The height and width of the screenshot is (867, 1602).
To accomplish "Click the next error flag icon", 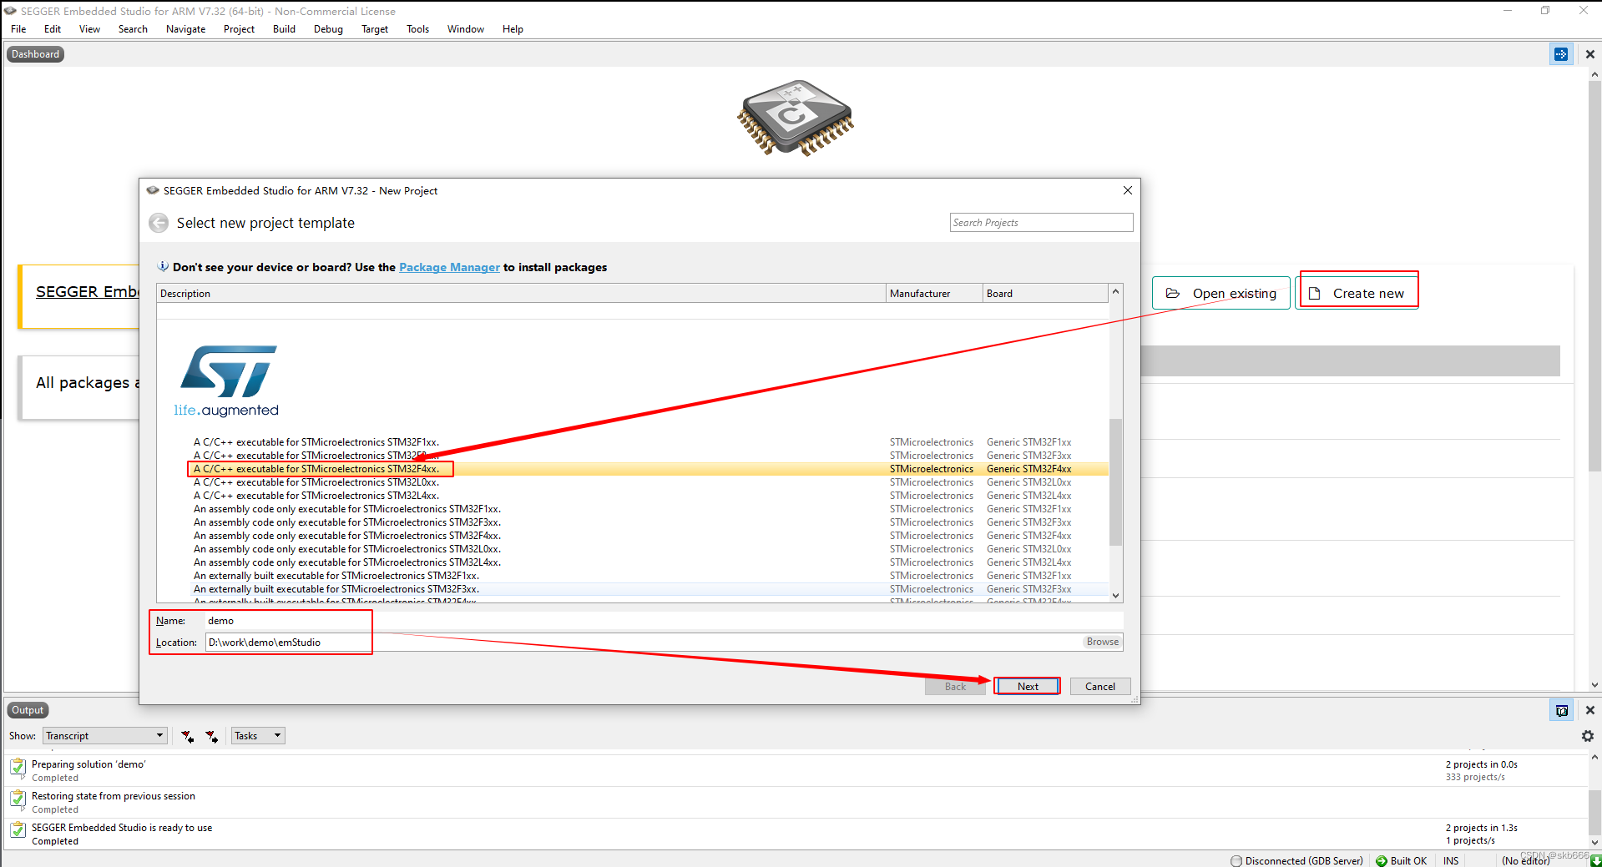I will point(212,736).
